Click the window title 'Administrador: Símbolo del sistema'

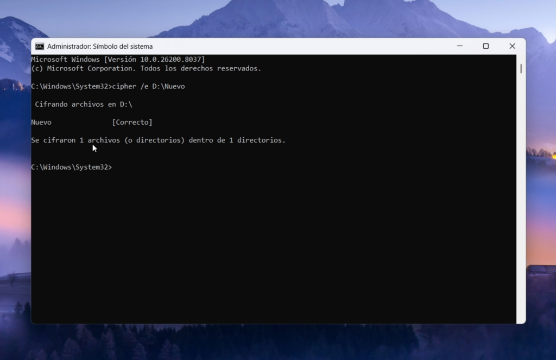pyautogui.click(x=100, y=47)
